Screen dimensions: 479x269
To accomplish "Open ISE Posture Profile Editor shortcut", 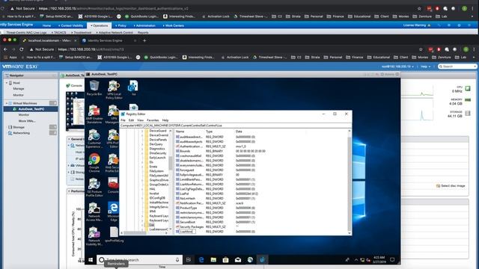I will point(94,188).
